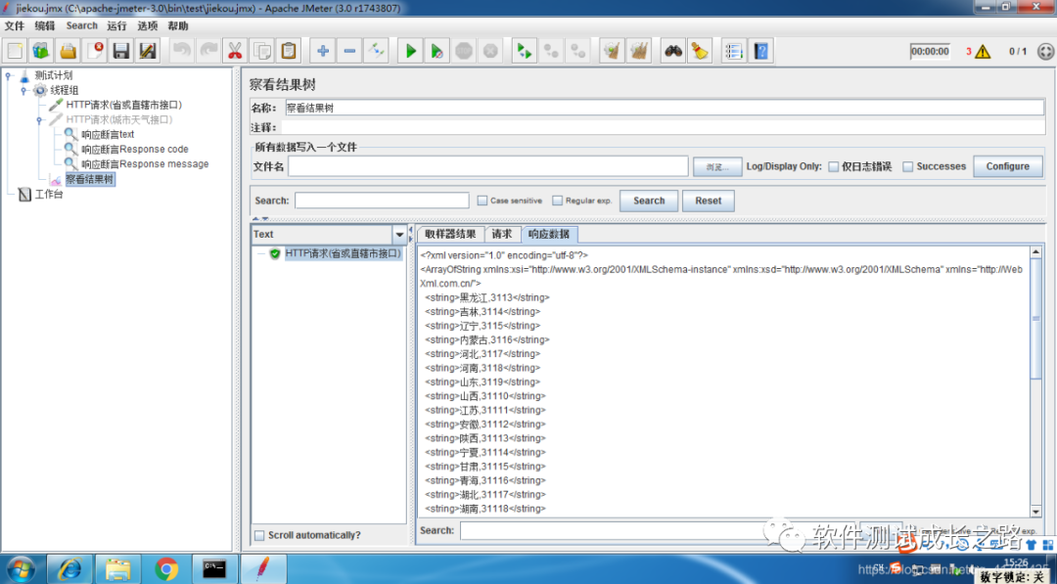
Task: Open the function helper dialog icon
Action: [x=734, y=51]
